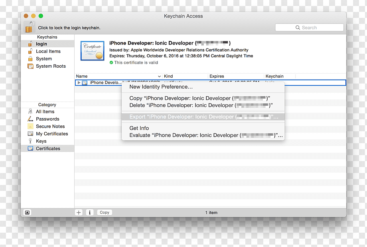Click the key icon beside the Keys category

point(30,141)
